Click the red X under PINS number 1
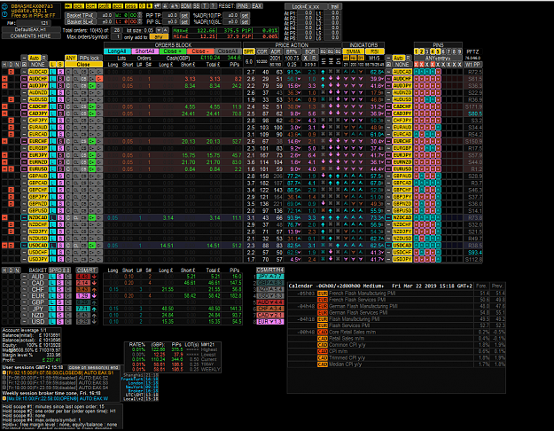The height and width of the screenshot is (431, 554). [417, 65]
